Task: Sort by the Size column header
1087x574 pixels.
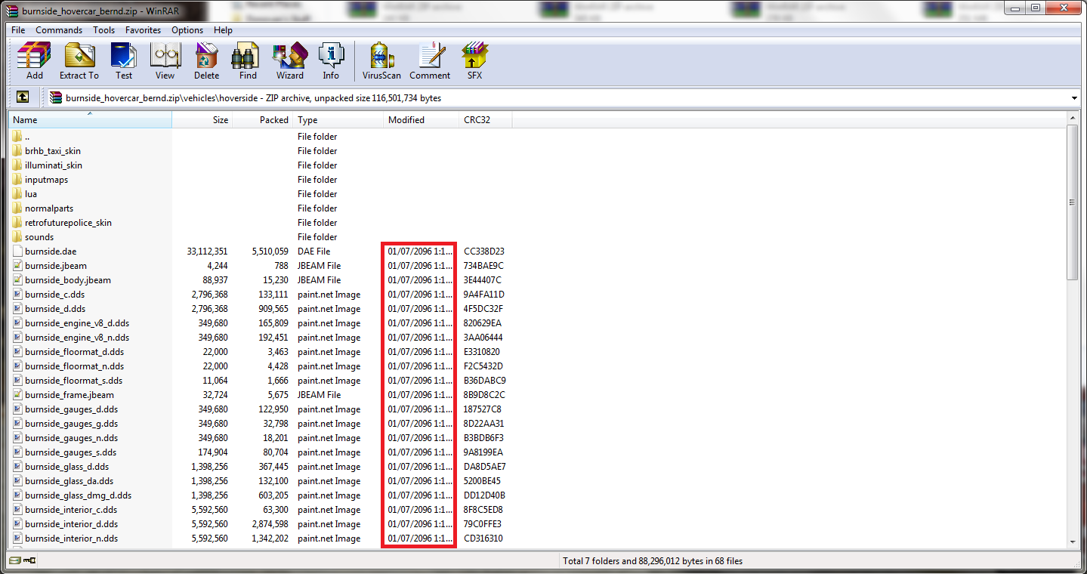Action: coord(202,120)
